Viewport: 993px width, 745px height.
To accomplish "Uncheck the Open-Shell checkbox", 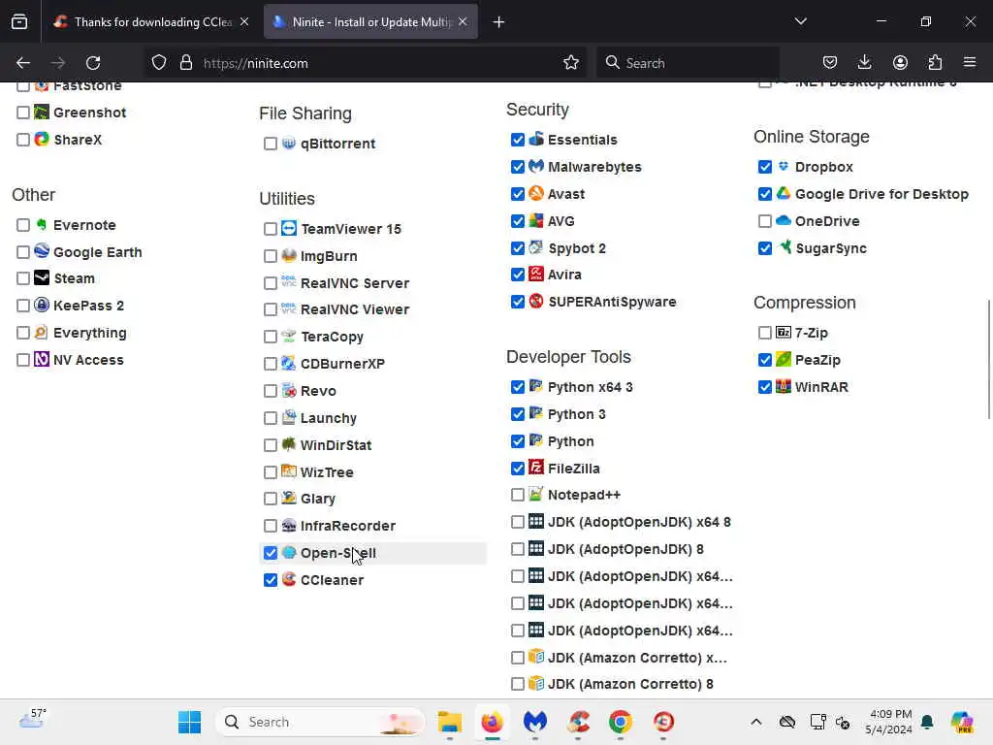I will [x=271, y=553].
